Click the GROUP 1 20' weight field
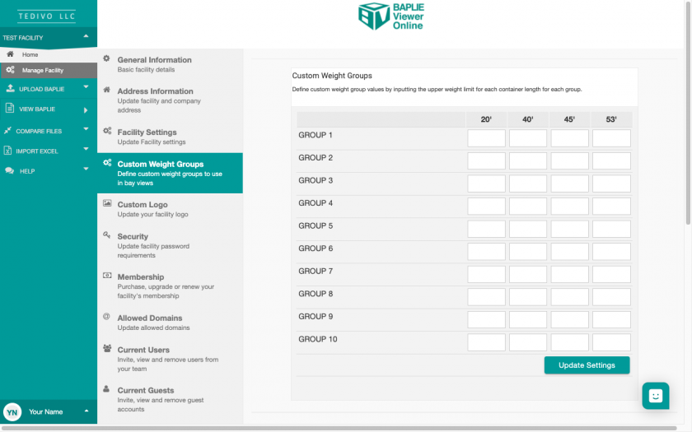This screenshot has height=432, width=692. (486, 138)
